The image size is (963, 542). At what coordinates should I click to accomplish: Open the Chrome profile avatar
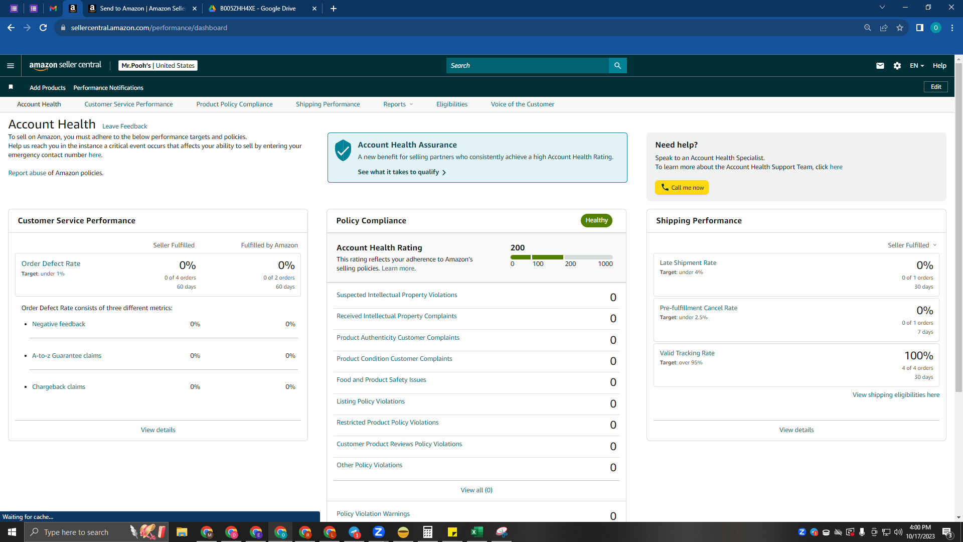click(x=936, y=28)
